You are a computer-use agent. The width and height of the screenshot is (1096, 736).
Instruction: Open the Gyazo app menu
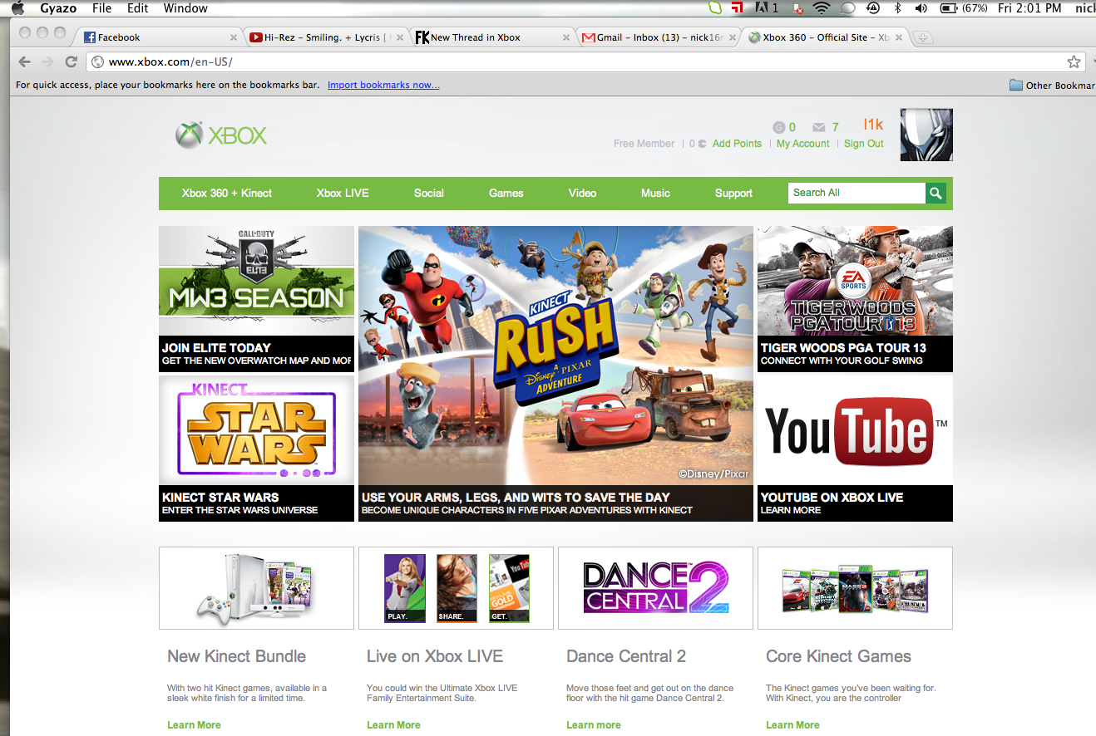point(58,8)
